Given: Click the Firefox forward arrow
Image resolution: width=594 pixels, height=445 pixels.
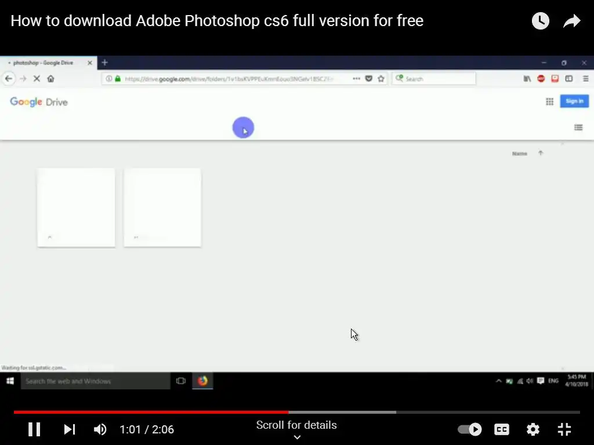Looking at the screenshot, I should 23,79.
